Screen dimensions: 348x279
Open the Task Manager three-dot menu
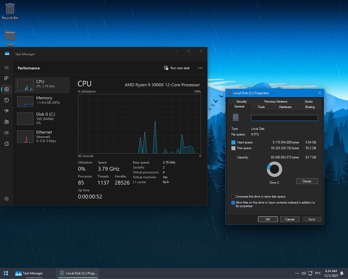point(200,68)
